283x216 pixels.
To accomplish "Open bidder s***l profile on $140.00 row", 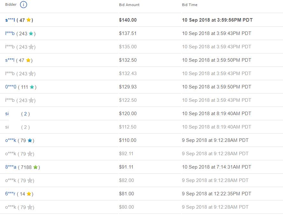I will point(10,20).
